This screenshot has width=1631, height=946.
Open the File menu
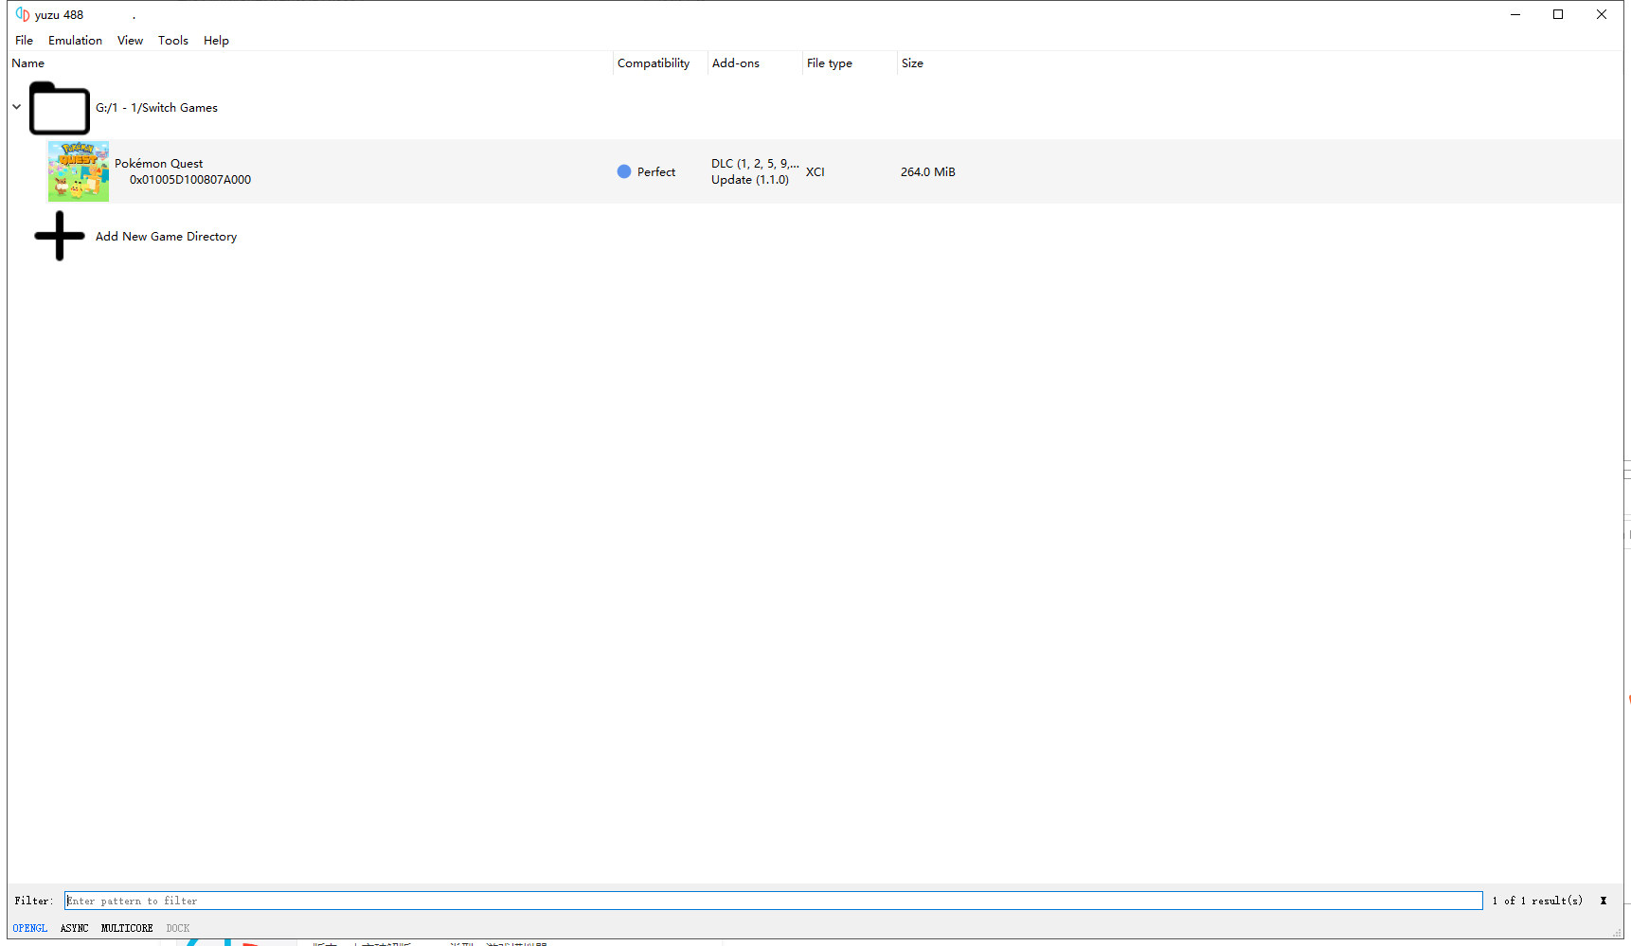(x=24, y=41)
